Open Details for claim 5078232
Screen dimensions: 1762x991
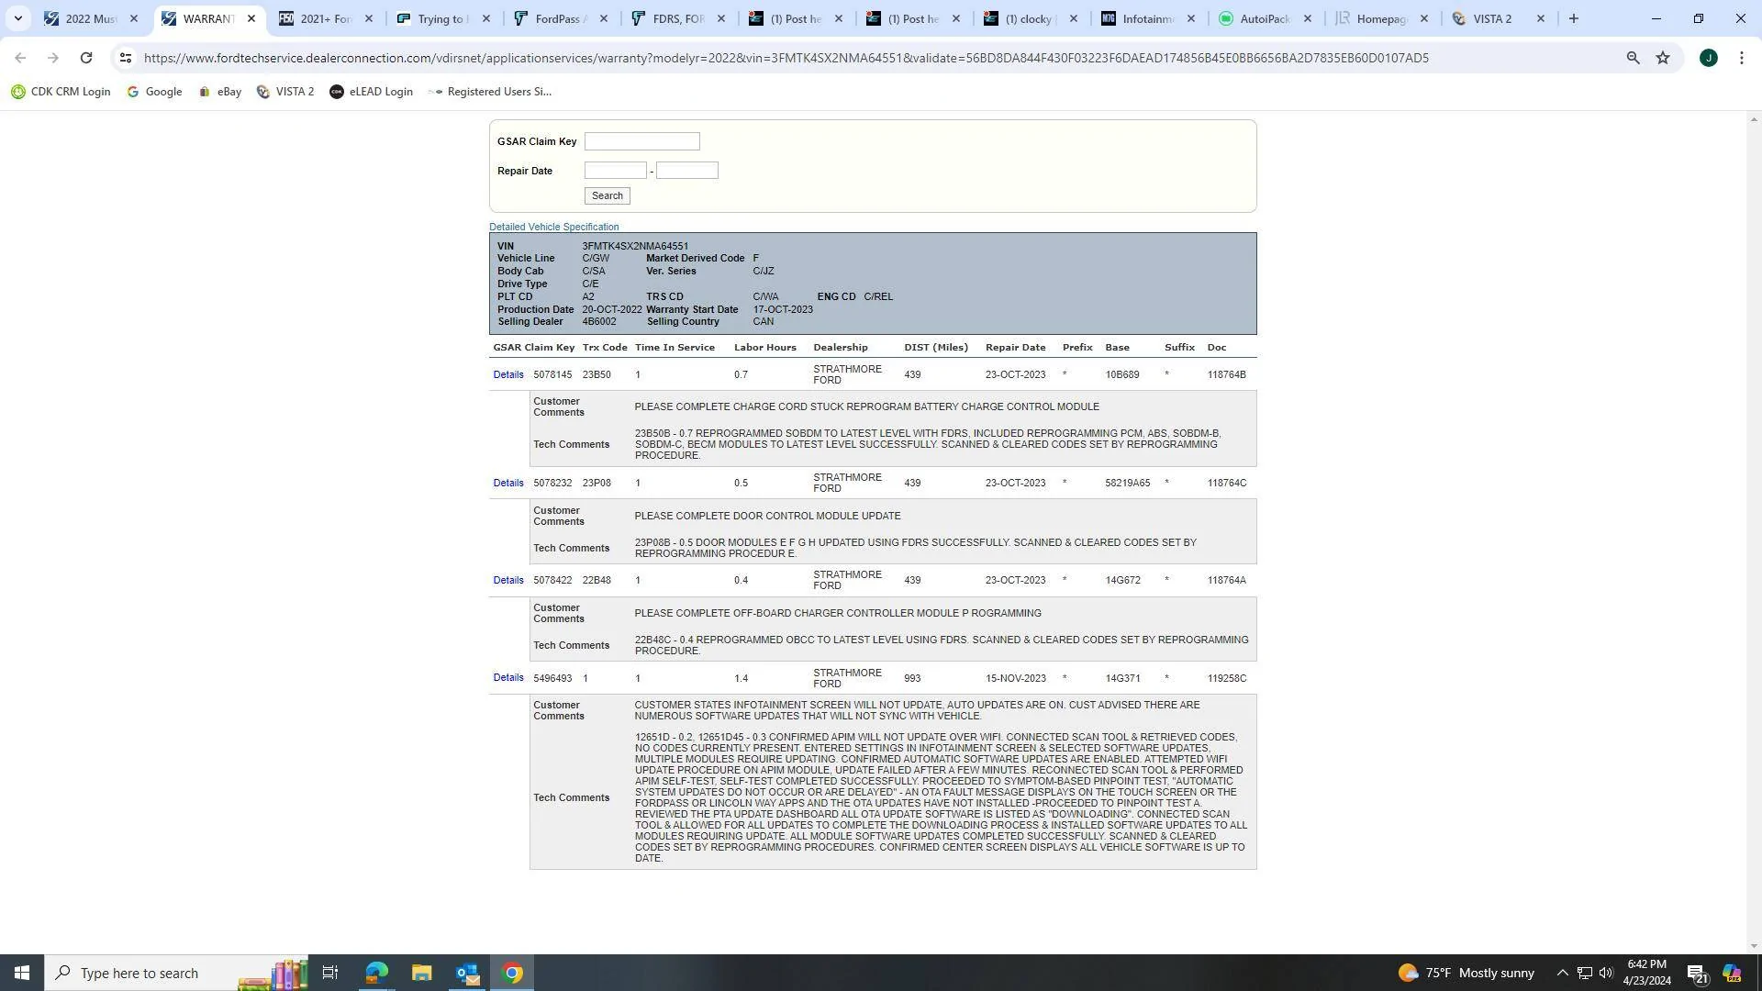click(x=507, y=483)
